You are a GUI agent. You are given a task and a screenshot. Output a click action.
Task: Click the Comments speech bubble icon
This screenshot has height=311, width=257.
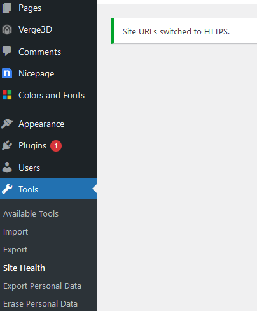(7, 51)
